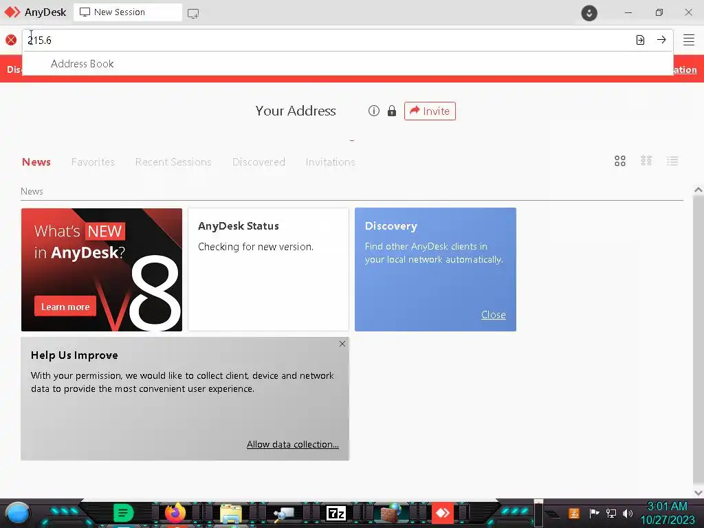
Task: Click the Java tray icon
Action: (x=574, y=513)
